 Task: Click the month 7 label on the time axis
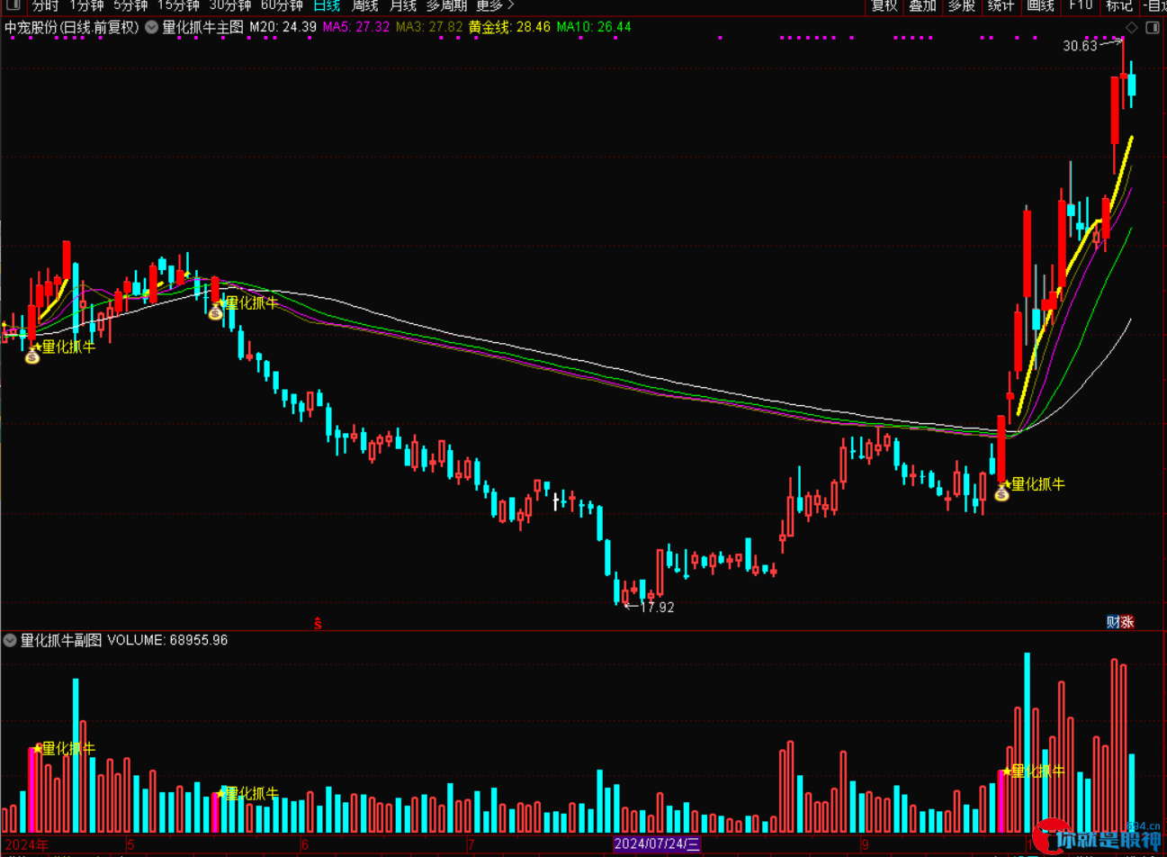(471, 845)
